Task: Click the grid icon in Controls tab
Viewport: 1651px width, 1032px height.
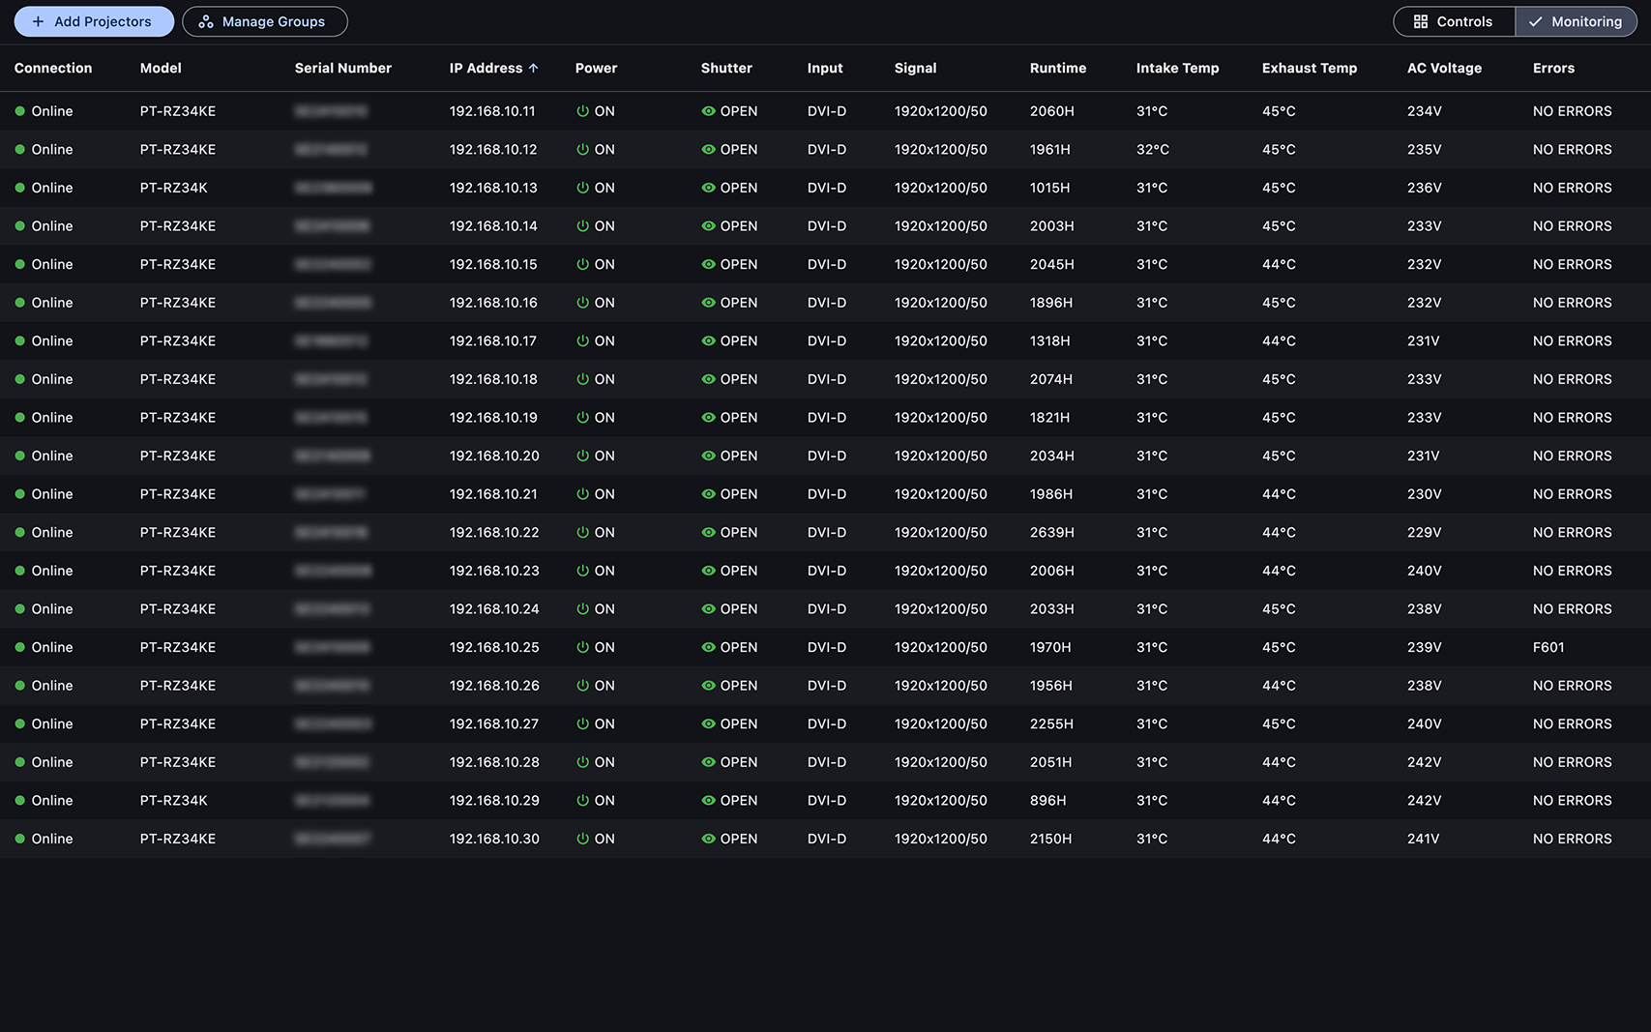Action: (x=1421, y=21)
